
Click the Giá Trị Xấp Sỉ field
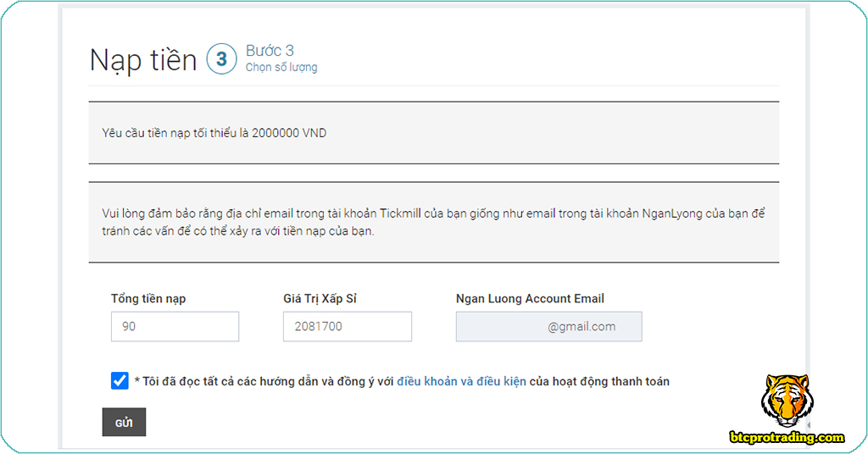pyautogui.click(x=347, y=326)
